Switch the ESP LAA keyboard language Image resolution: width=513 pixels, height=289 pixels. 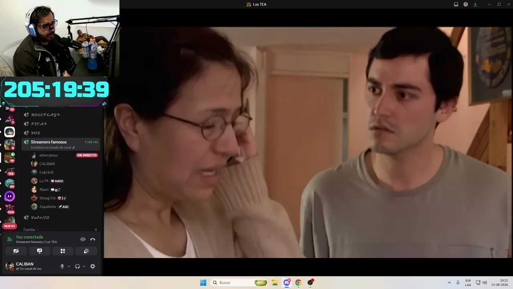468,283
